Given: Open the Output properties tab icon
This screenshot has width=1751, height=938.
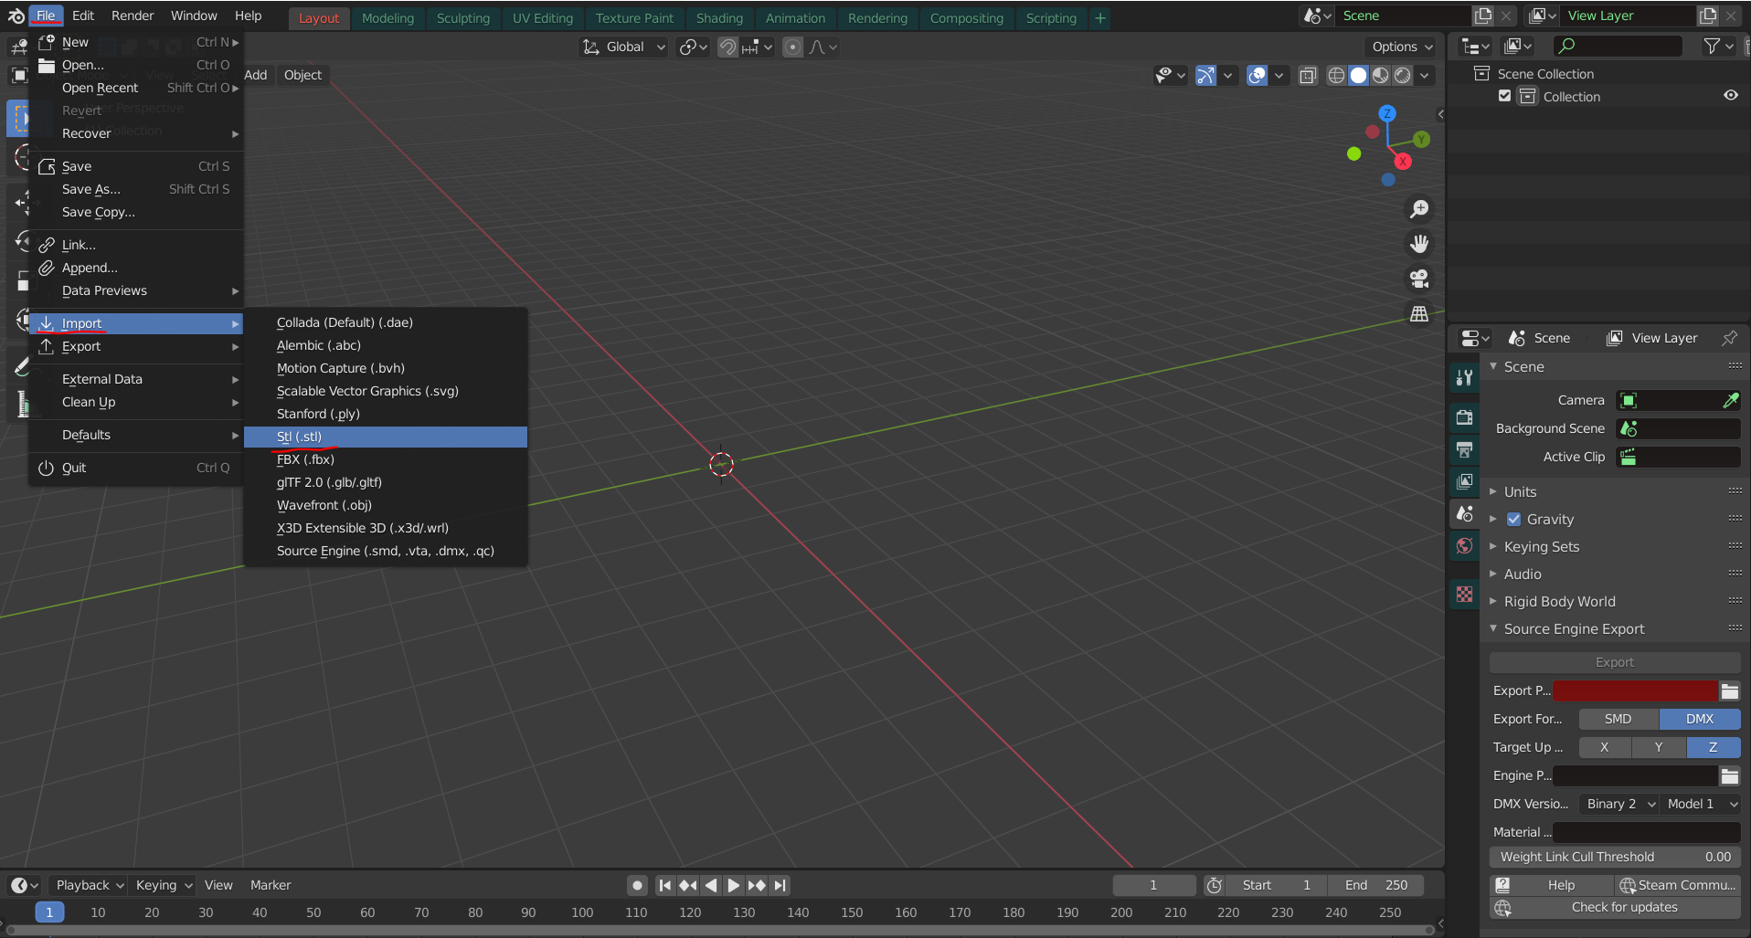Looking at the screenshot, I should [1465, 449].
